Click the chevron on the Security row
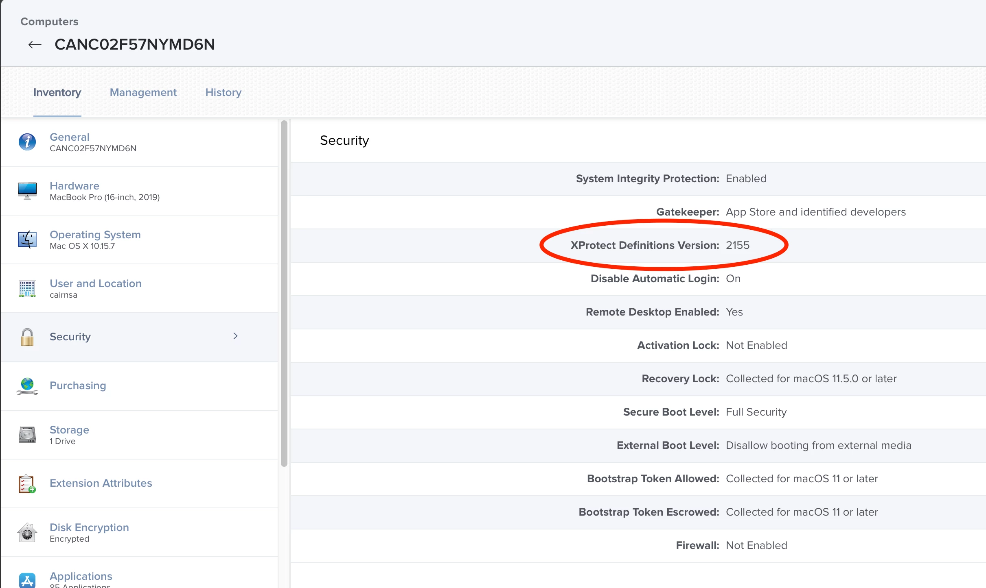The image size is (986, 588). 235,336
